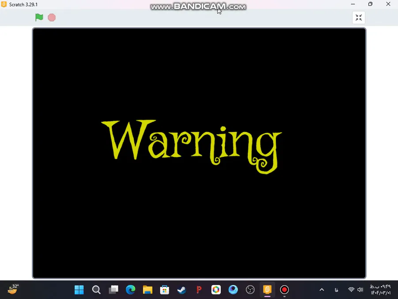The width and height of the screenshot is (398, 299).
Task: Launch Microsoft Edge from taskbar
Action: (x=130, y=290)
